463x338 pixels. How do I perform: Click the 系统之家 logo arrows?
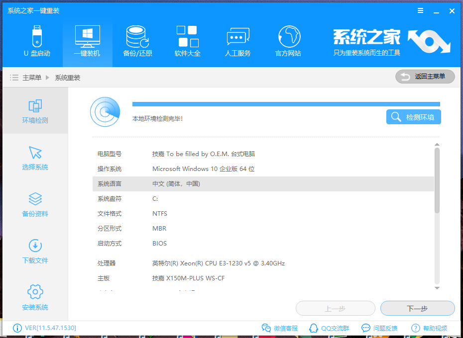pyautogui.click(x=429, y=41)
